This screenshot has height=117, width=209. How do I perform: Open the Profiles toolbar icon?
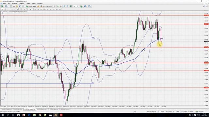pos(6,6)
